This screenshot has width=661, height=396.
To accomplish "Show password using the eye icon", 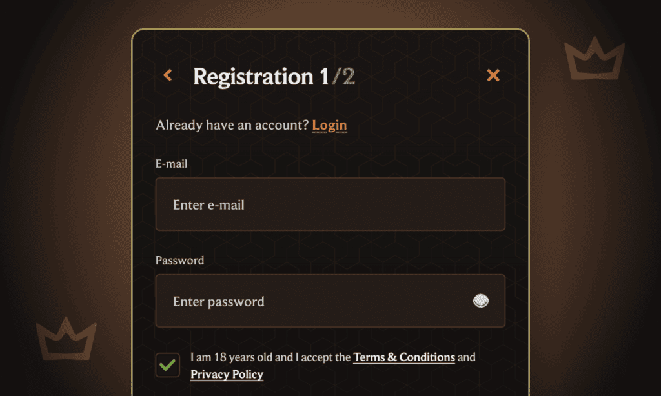I will [x=481, y=301].
